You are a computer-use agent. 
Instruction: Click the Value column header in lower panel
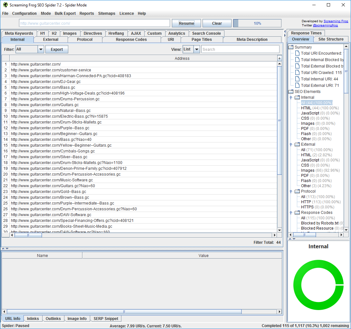coord(182,255)
